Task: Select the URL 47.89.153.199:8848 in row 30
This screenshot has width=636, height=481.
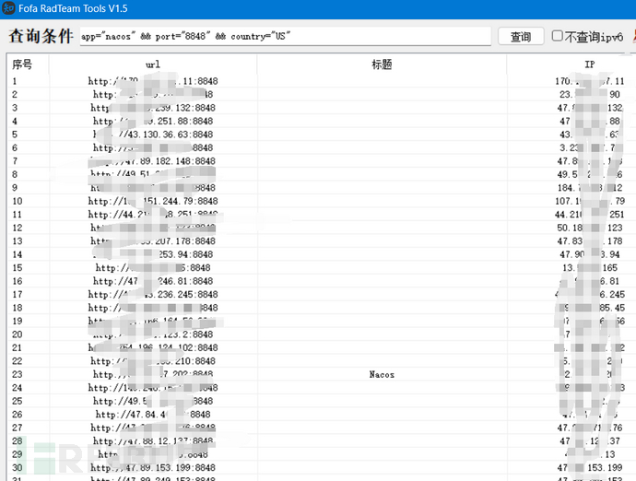Action: click(153, 467)
